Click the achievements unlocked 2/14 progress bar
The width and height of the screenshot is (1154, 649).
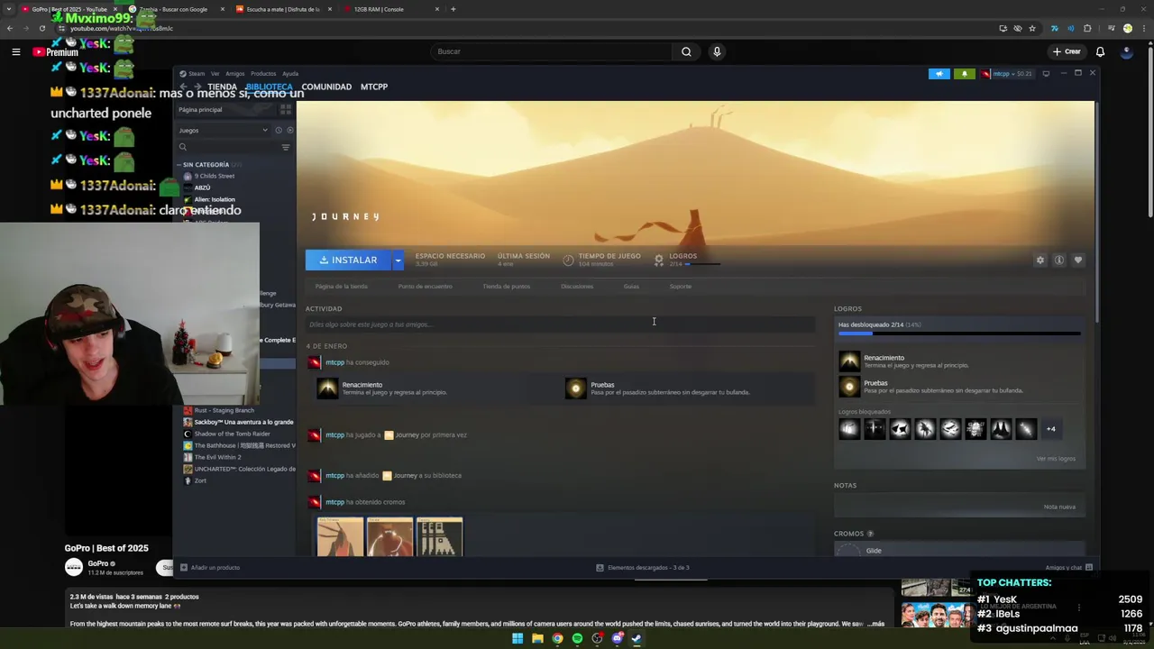959,334
